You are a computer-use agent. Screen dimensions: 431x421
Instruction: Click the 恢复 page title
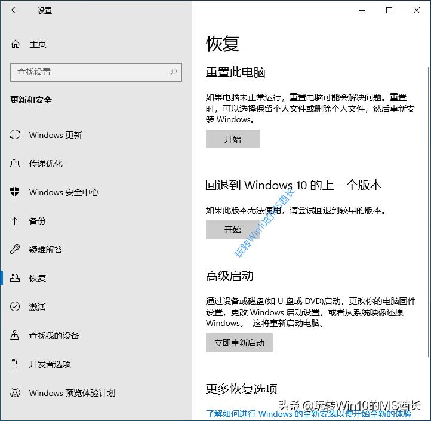click(x=223, y=44)
